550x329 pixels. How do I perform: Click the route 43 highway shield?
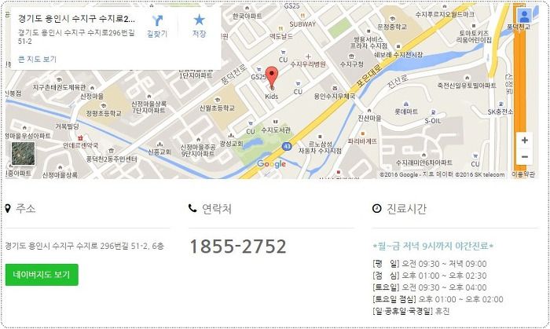click(x=287, y=147)
